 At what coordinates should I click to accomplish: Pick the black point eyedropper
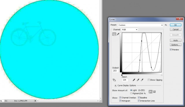click(x=134, y=80)
